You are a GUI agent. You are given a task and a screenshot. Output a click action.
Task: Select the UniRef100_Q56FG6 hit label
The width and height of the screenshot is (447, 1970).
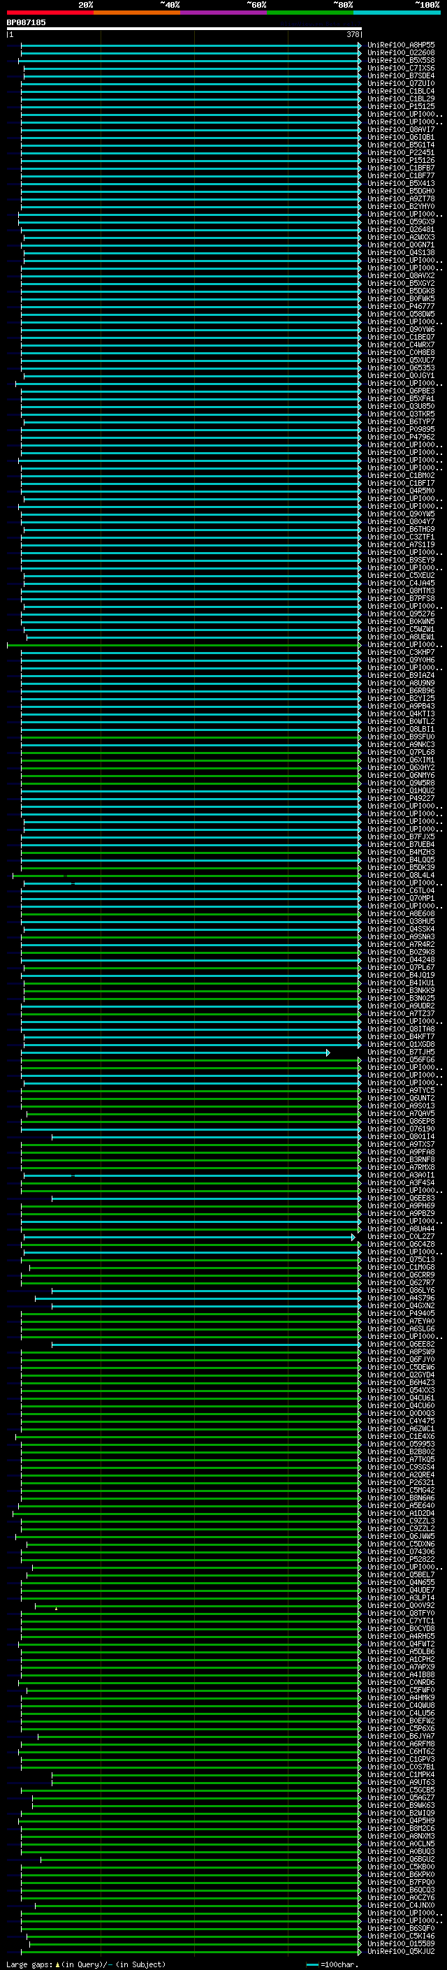(x=400, y=1061)
